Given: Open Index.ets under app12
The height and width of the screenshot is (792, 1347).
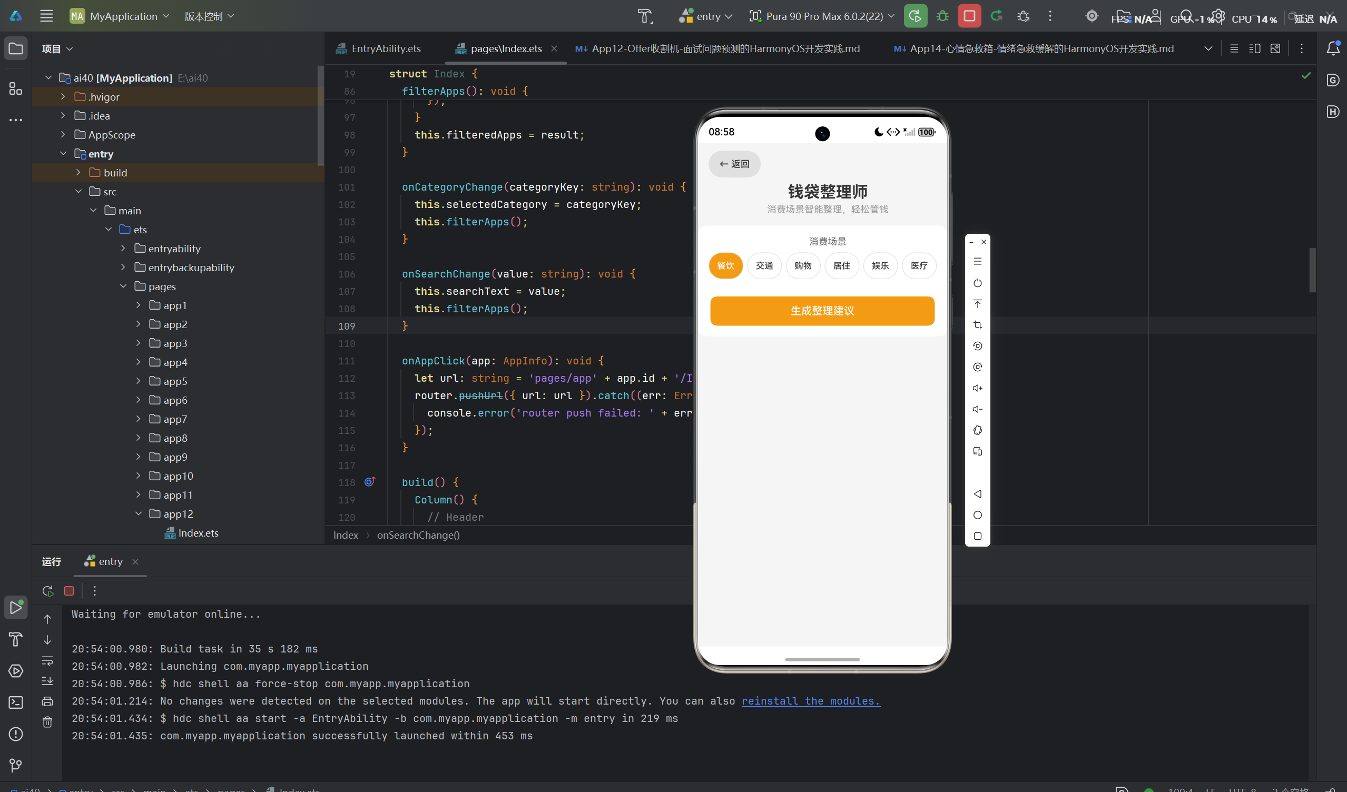Looking at the screenshot, I should pos(191,533).
